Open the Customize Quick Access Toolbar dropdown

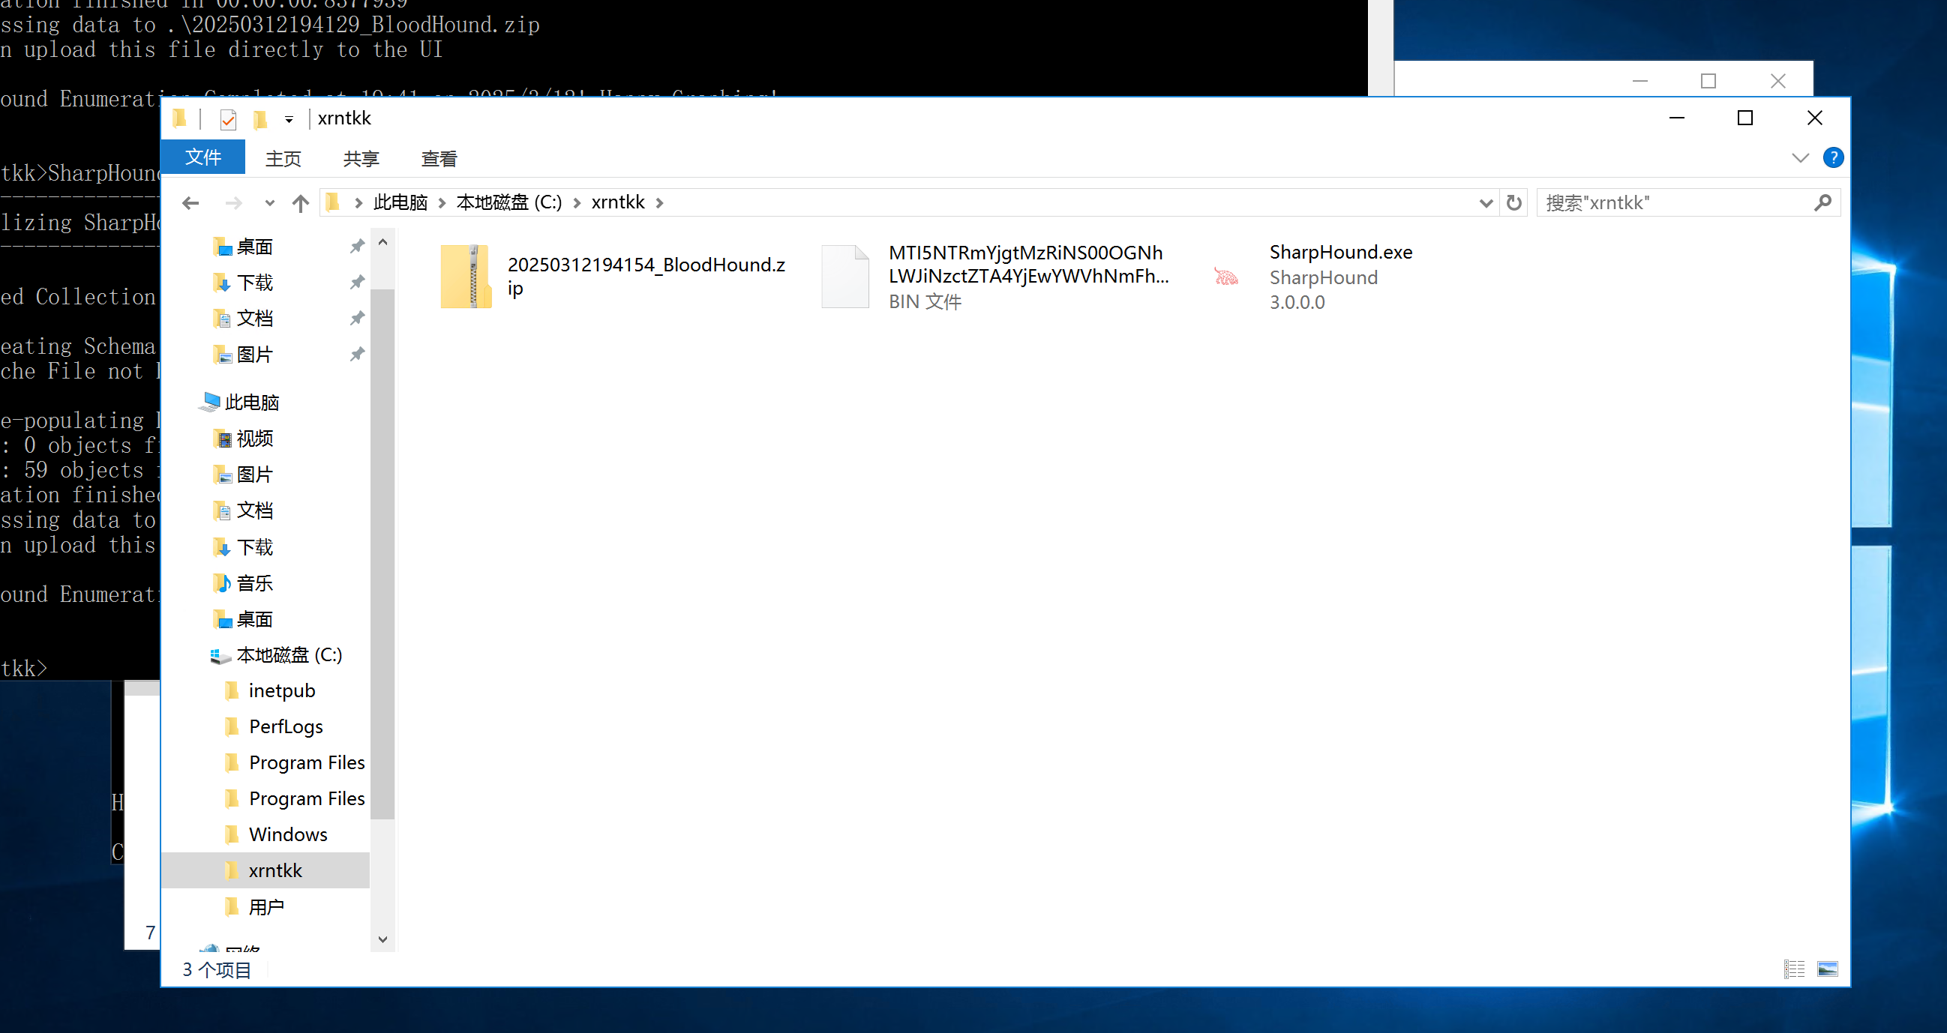[289, 119]
